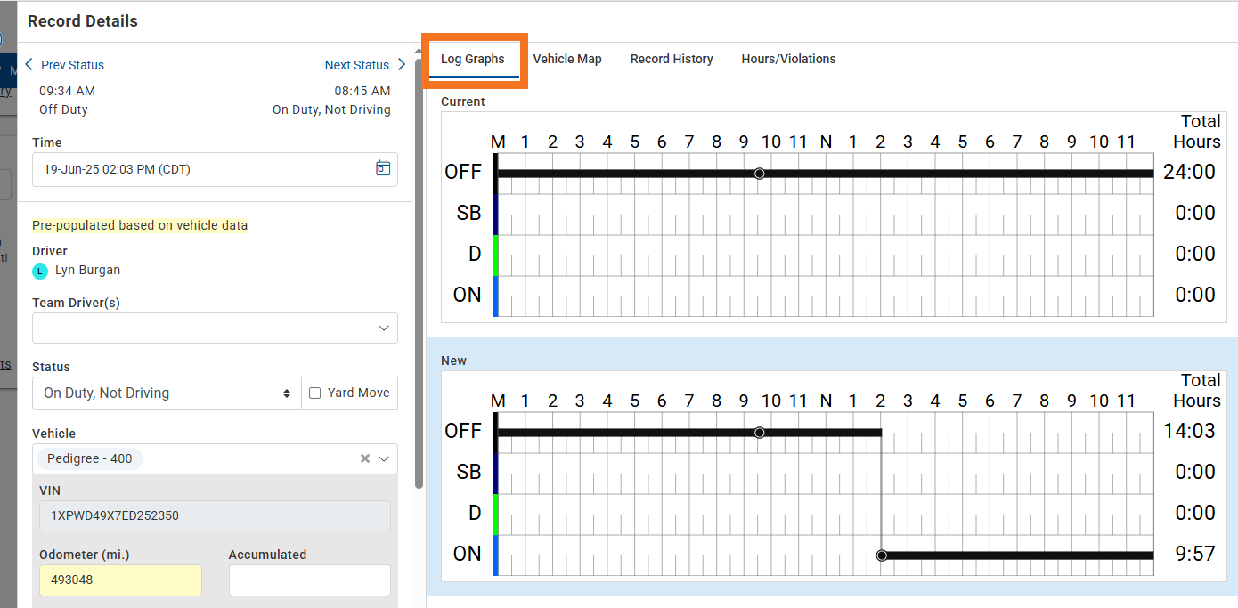Click the 24:00 total hours value
This screenshot has width=1238, height=608.
[x=1189, y=172]
